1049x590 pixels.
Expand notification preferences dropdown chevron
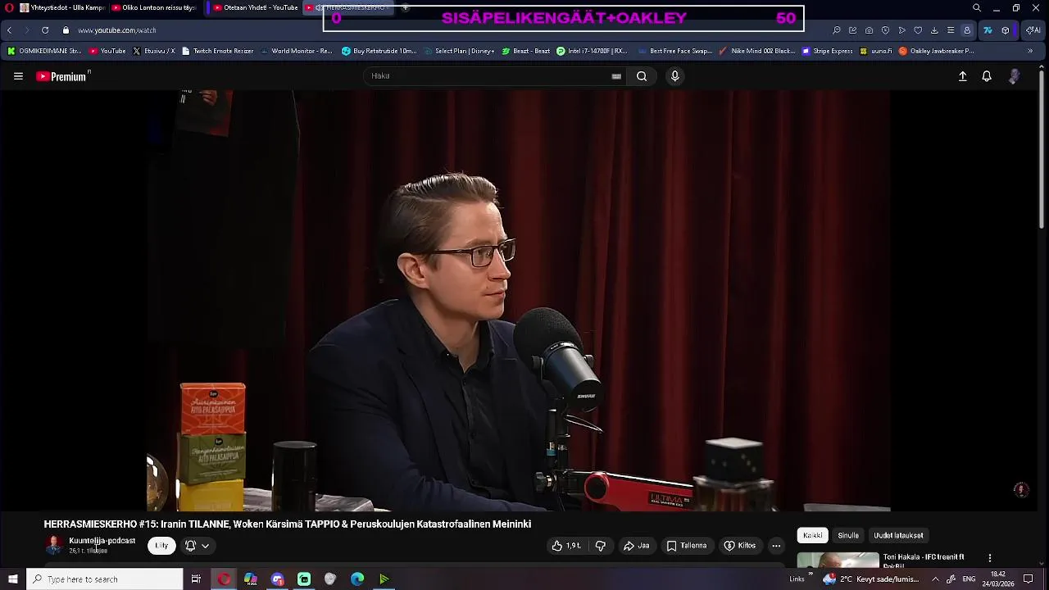click(205, 546)
